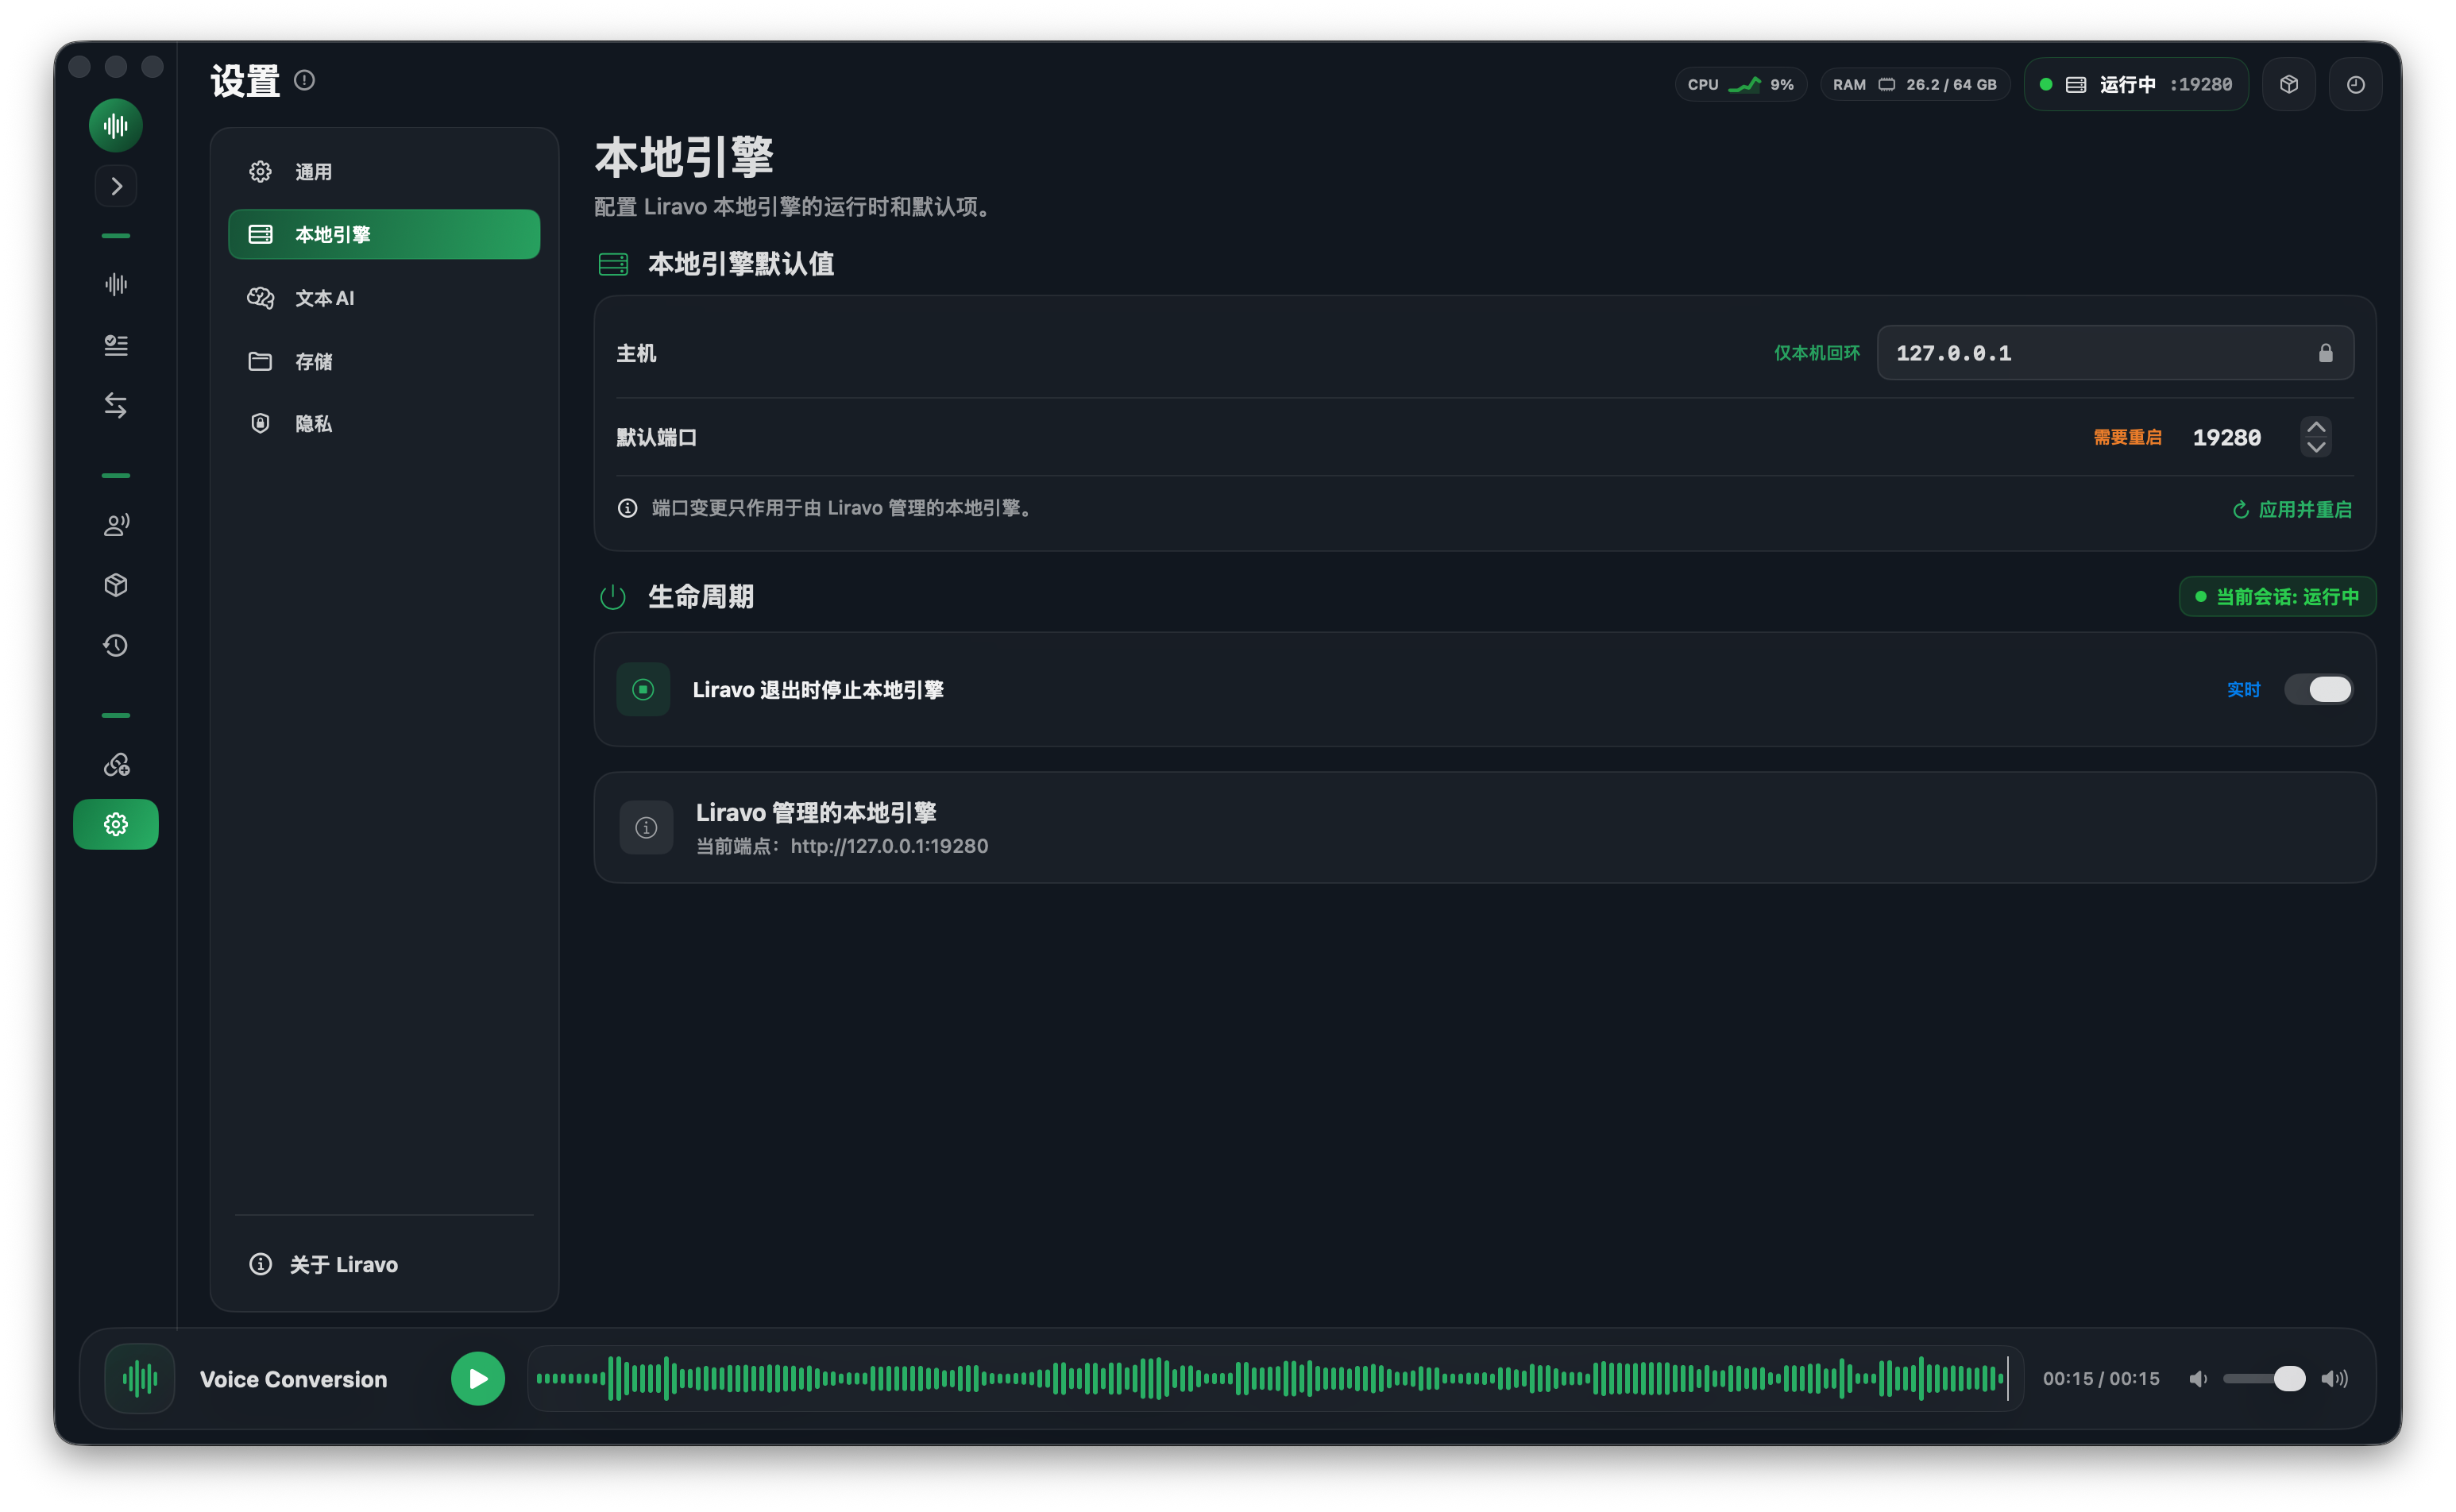Open the history clock sidebar icon
The width and height of the screenshot is (2456, 1512).
(116, 645)
